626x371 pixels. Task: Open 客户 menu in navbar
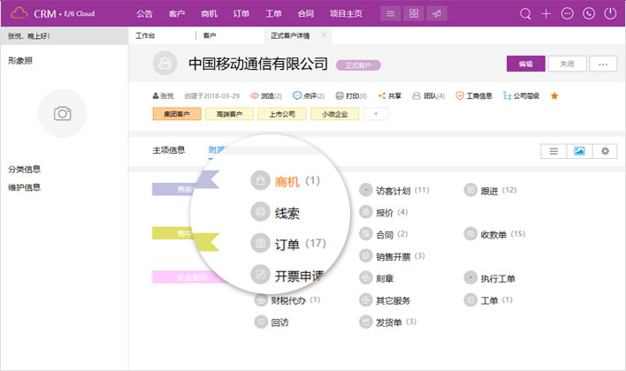(x=177, y=14)
